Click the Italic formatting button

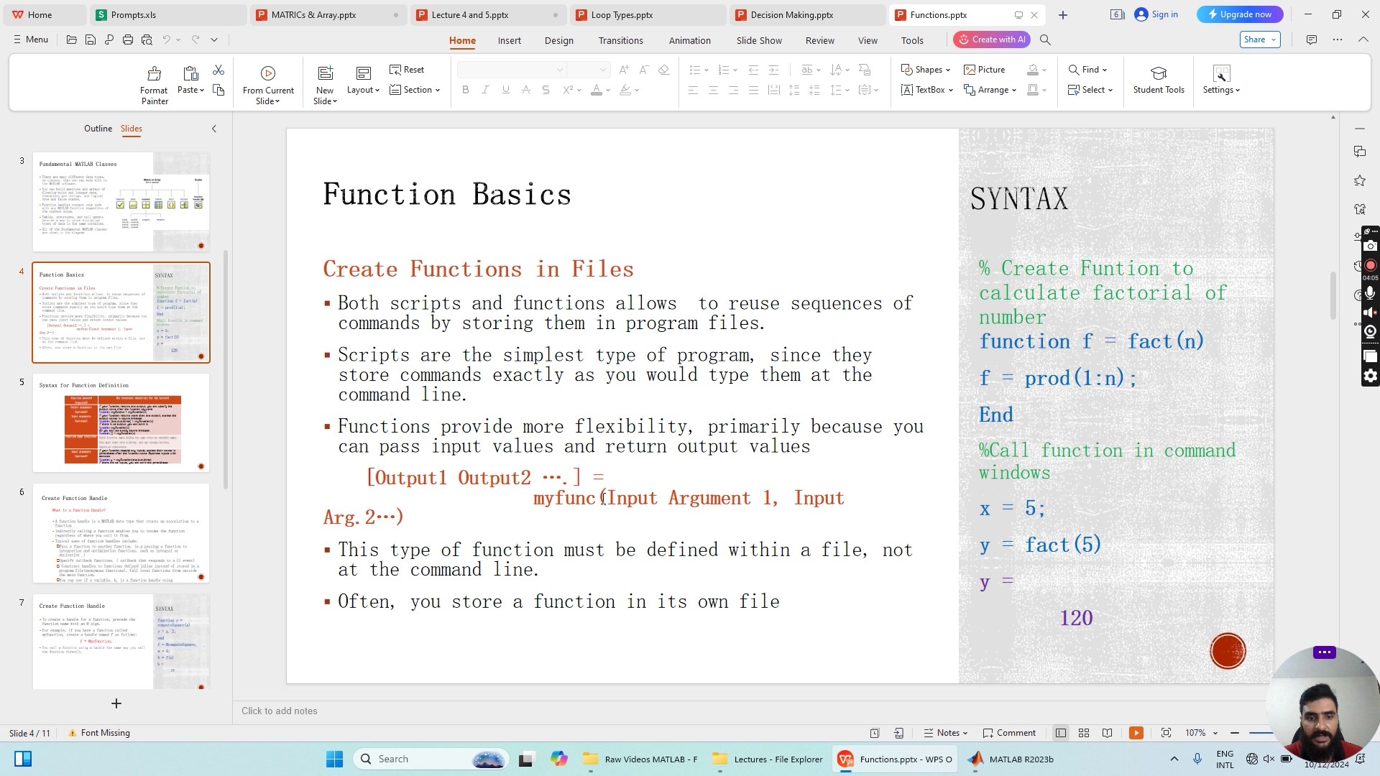coord(486,90)
